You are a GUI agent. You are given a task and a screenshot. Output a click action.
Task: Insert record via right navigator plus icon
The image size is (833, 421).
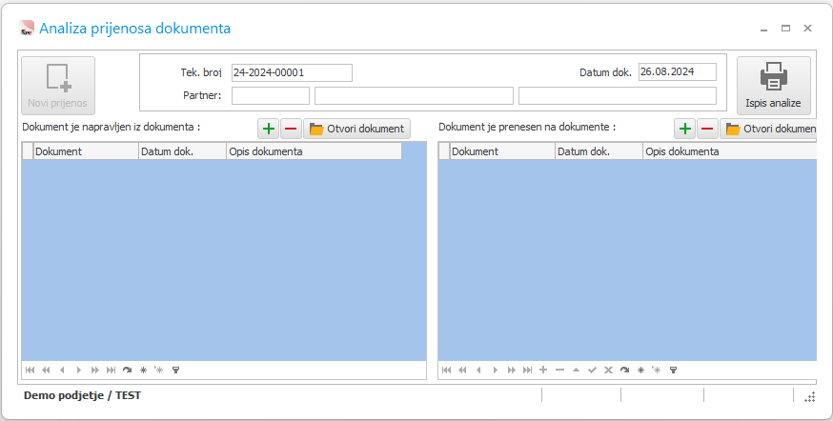(x=543, y=370)
